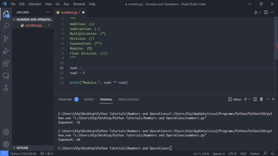Change end of line sequence CRLF
This screenshot has height=156, width=278.
pos(243,153)
